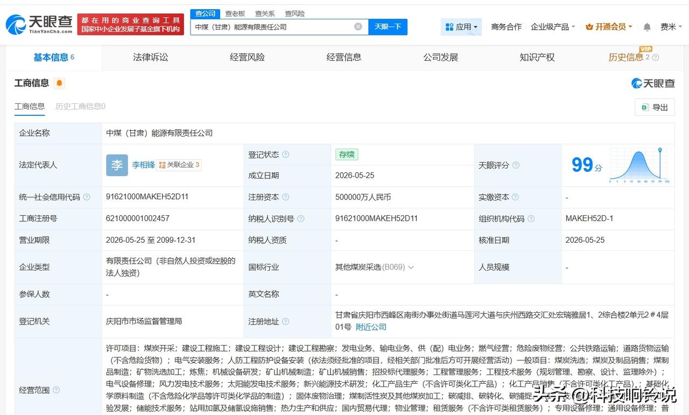
Task: Click the business term 2026-05-25 至 2099-12-31
Action: [151, 240]
